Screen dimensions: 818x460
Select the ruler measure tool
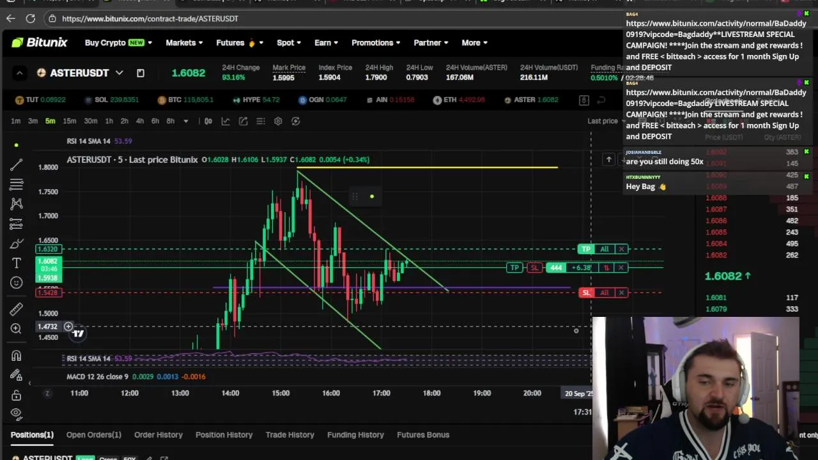point(17,309)
